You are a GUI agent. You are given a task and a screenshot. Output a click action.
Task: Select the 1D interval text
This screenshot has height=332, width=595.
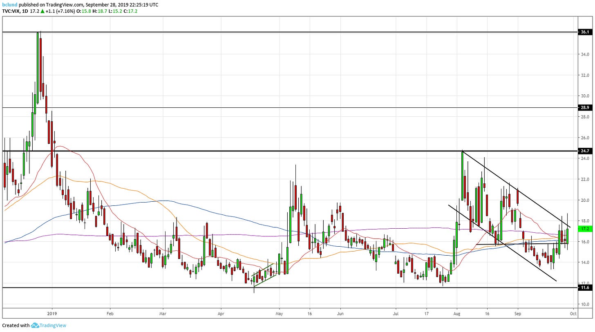click(x=25, y=11)
